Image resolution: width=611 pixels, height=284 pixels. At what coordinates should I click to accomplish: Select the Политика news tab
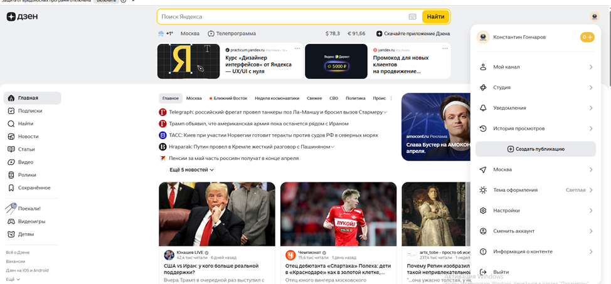356,98
